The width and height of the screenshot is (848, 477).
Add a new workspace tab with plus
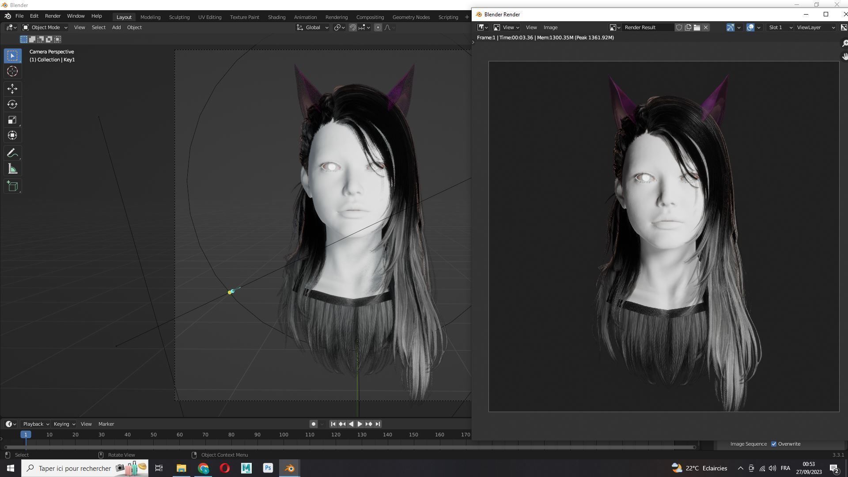[x=467, y=17]
